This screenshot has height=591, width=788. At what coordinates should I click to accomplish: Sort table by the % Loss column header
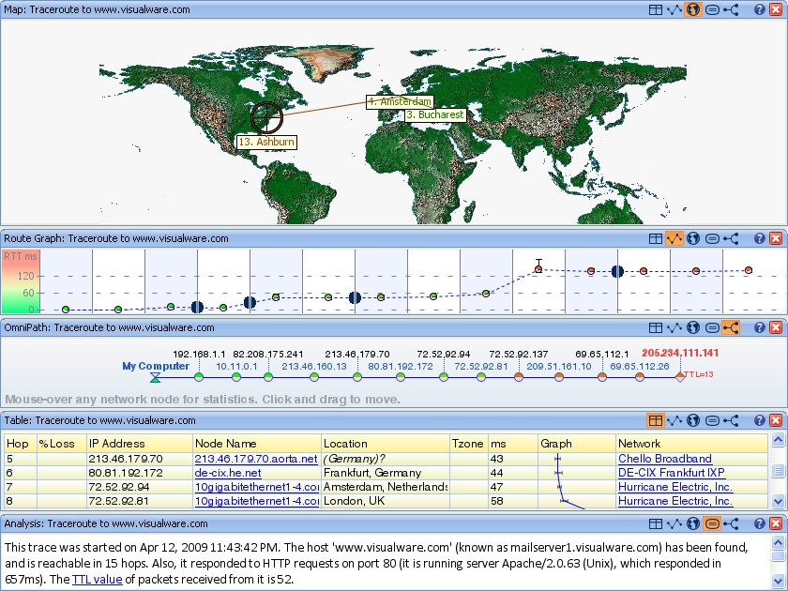pos(56,443)
